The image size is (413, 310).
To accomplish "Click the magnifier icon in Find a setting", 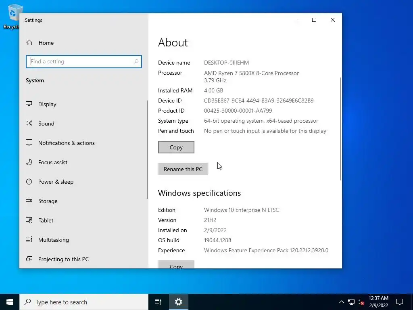I will 136,62.
